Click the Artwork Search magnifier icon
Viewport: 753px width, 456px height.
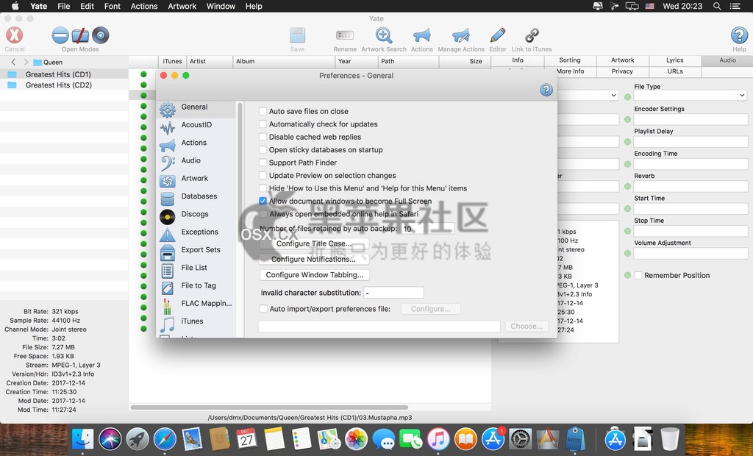(384, 35)
